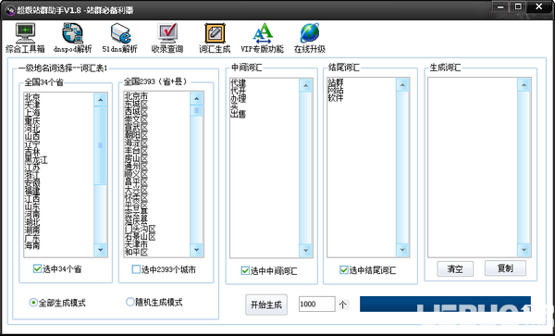The image size is (555, 336).
Task: Select 广东 in province list
Action: 32,237
